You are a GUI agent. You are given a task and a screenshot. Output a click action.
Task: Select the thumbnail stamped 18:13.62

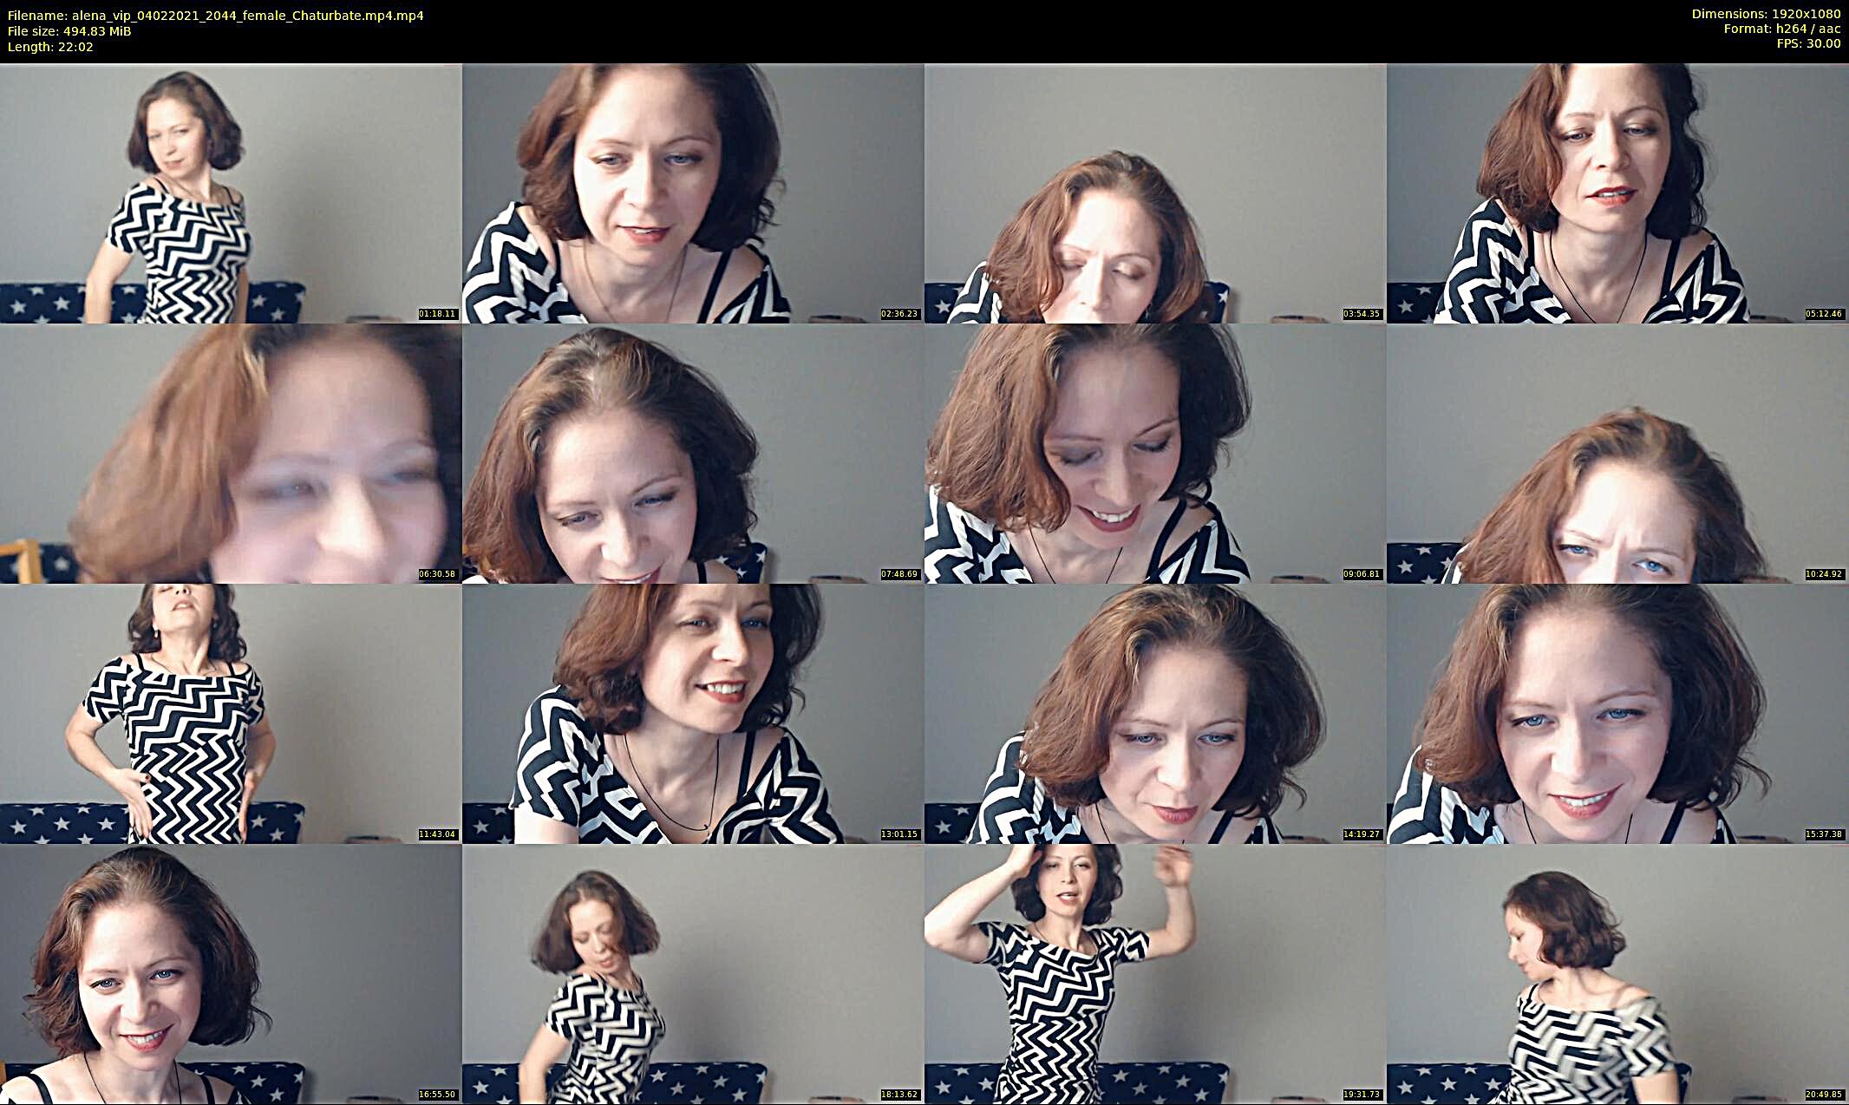click(693, 973)
